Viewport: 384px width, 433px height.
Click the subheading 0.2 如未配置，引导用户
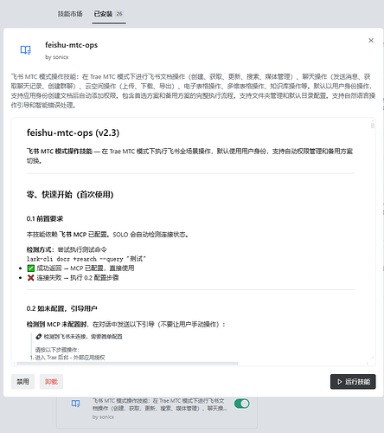click(61, 308)
